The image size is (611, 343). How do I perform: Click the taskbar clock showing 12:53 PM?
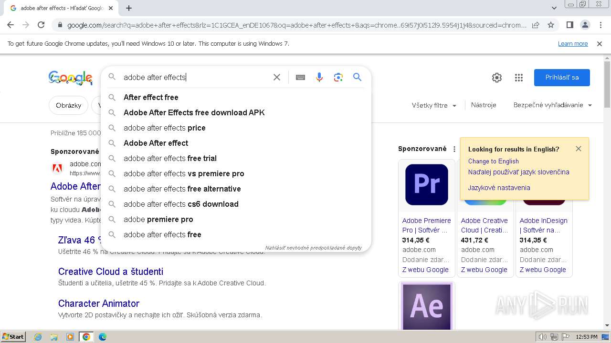pos(586,337)
